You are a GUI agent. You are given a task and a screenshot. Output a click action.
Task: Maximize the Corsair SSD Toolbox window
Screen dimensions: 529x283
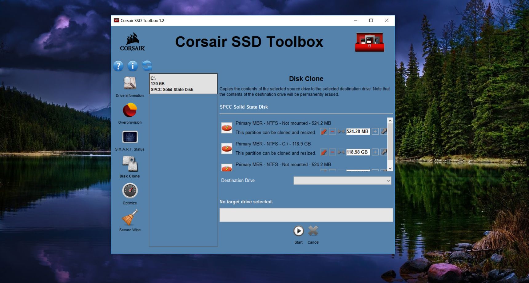tap(371, 21)
